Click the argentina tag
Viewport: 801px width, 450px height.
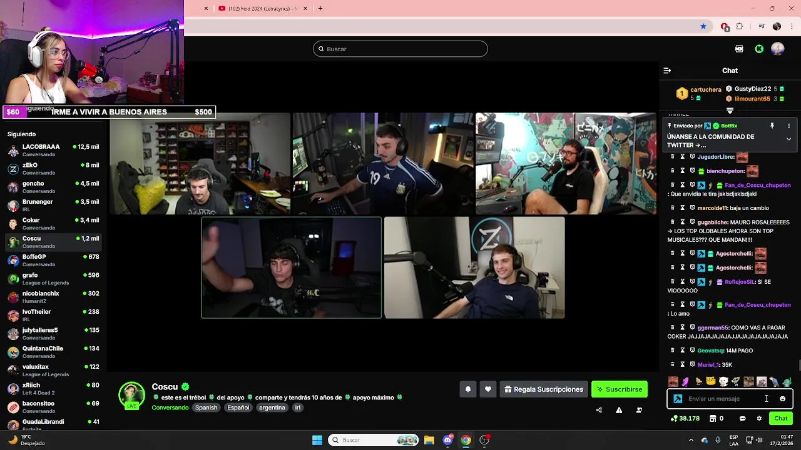coord(272,407)
